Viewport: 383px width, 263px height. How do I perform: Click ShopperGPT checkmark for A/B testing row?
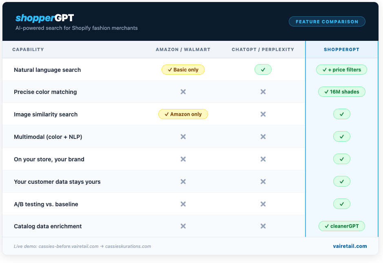(x=342, y=204)
